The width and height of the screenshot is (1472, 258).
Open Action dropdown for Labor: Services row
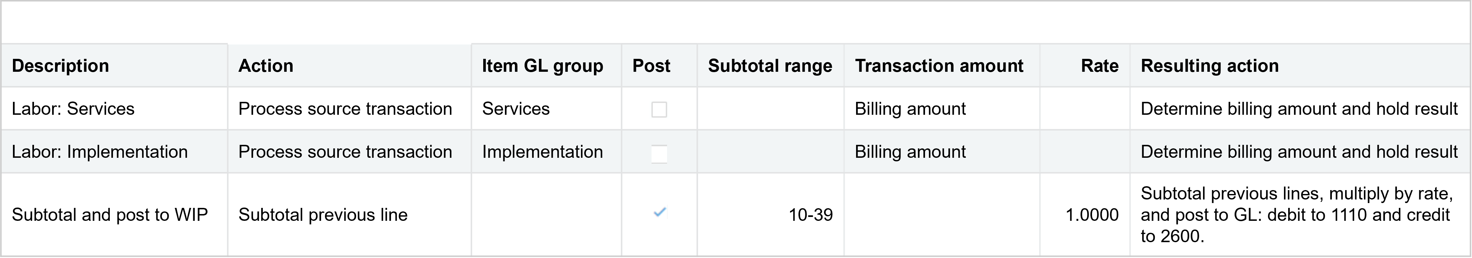click(x=345, y=108)
